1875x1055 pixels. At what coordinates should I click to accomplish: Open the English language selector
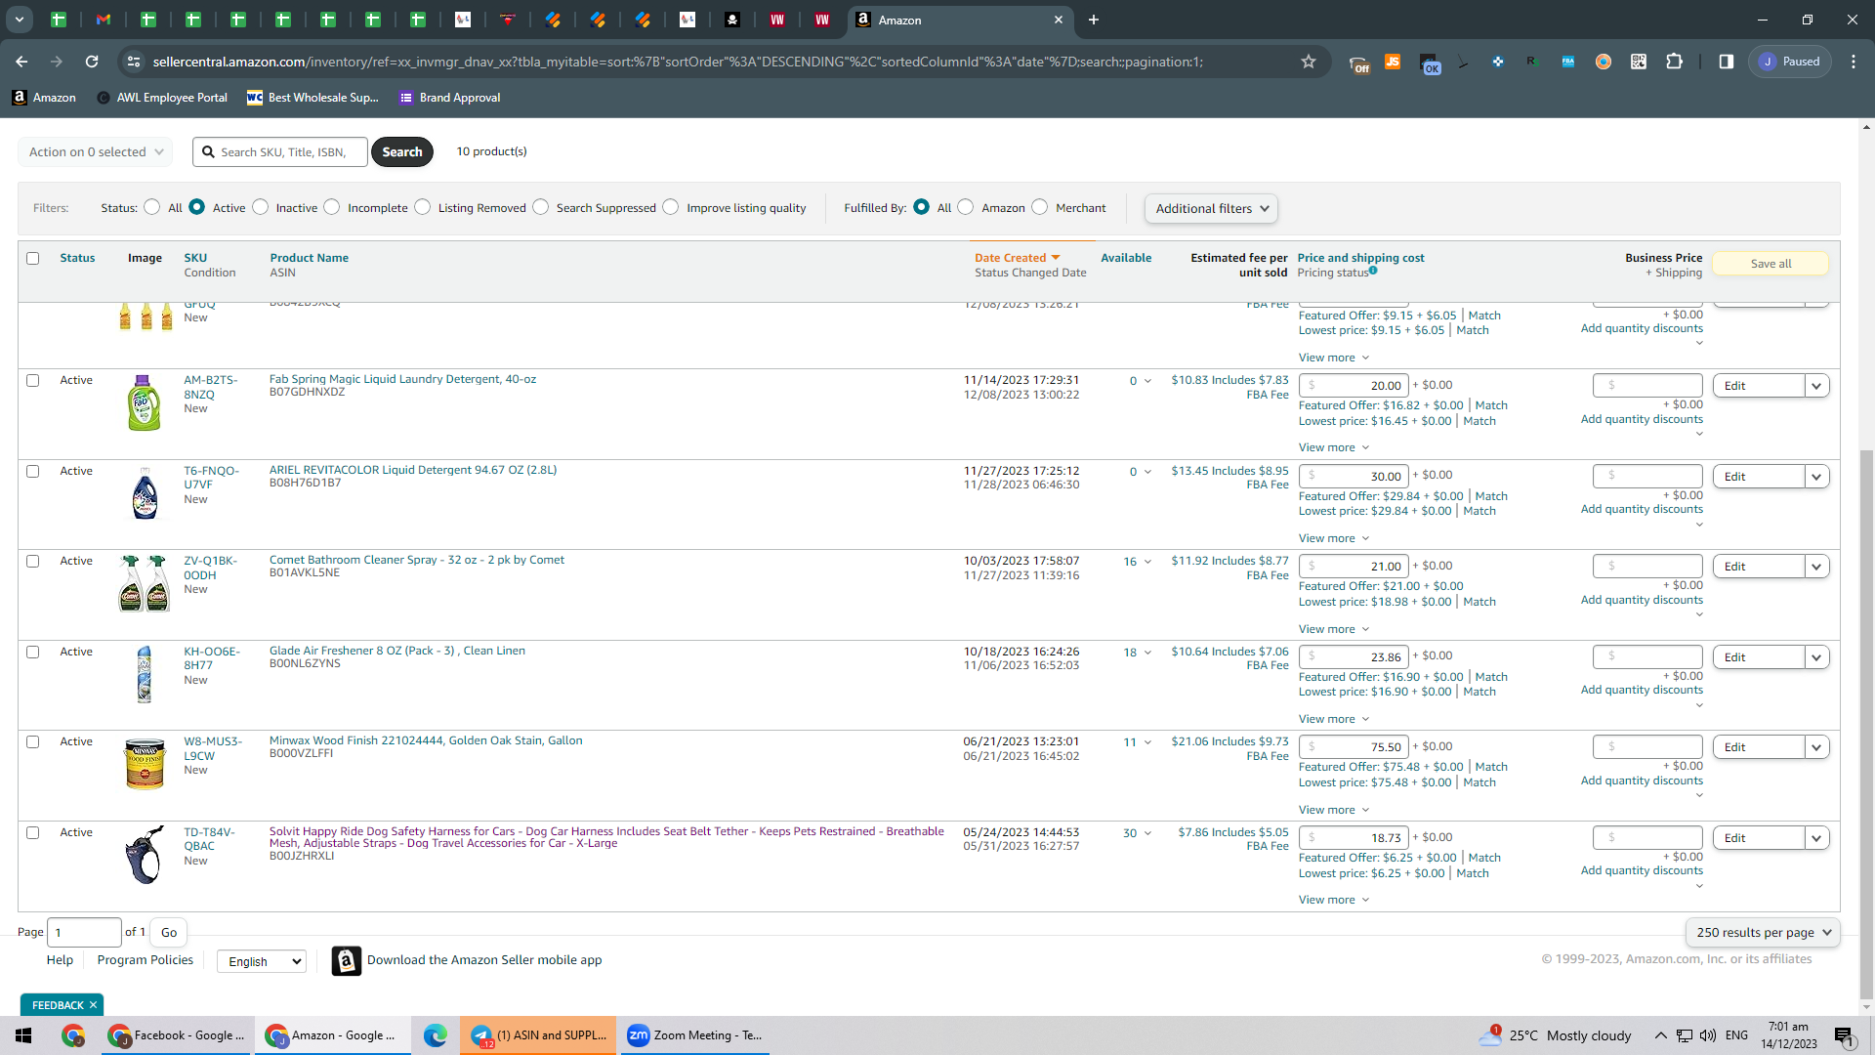tap(262, 961)
